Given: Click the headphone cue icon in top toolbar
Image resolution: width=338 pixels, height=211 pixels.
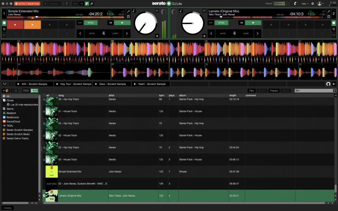Looking at the screenshot, I should [92, 4].
